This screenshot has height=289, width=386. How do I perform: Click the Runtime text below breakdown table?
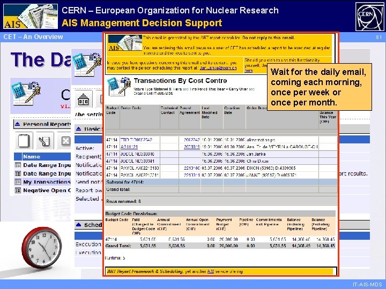point(115,258)
